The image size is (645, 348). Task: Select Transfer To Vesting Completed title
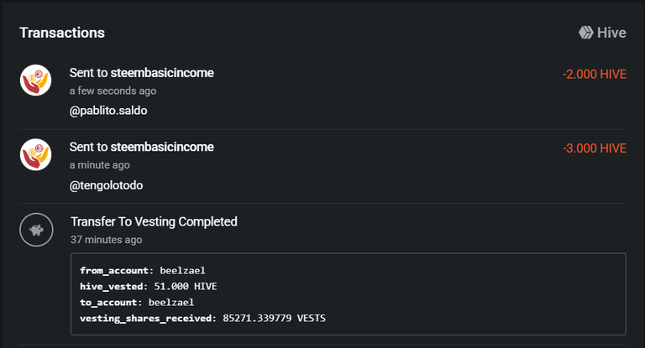154,222
